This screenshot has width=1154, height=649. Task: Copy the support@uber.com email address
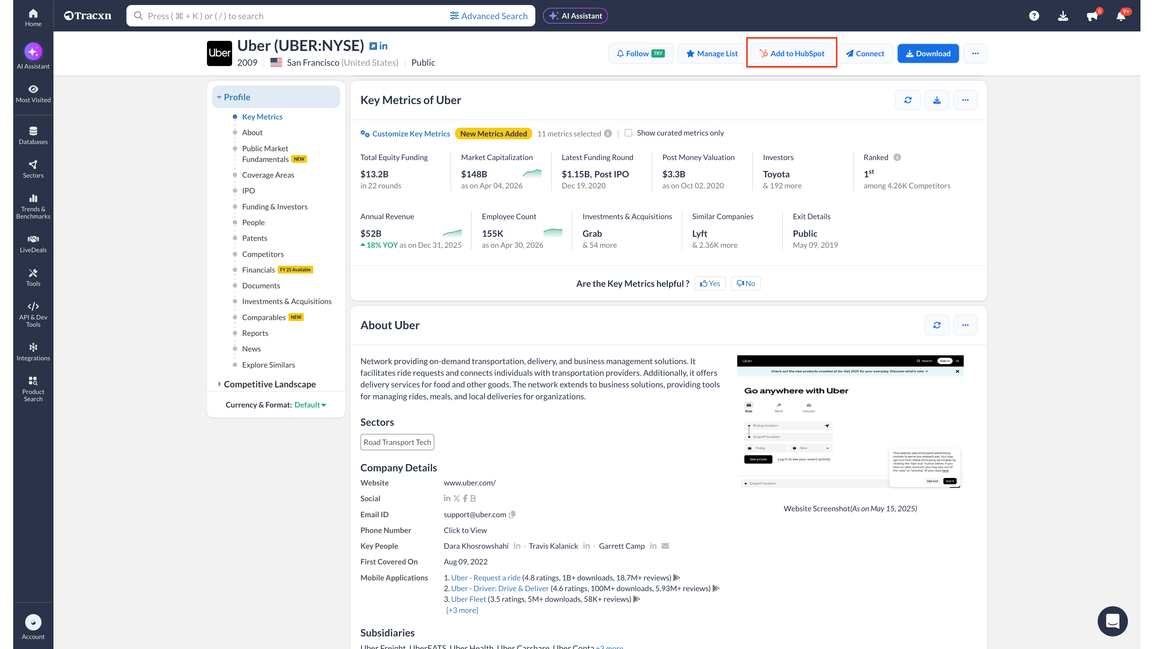[512, 514]
